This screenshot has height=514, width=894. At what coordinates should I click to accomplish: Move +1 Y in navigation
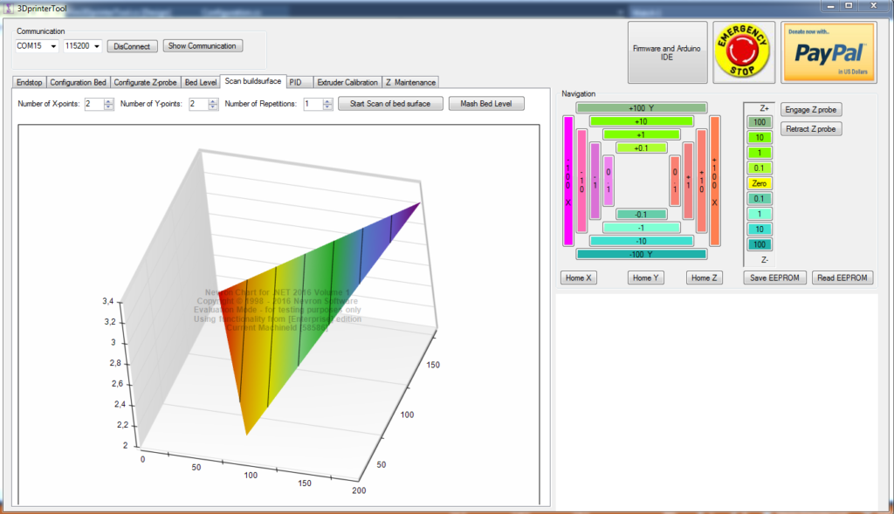pyautogui.click(x=642, y=135)
